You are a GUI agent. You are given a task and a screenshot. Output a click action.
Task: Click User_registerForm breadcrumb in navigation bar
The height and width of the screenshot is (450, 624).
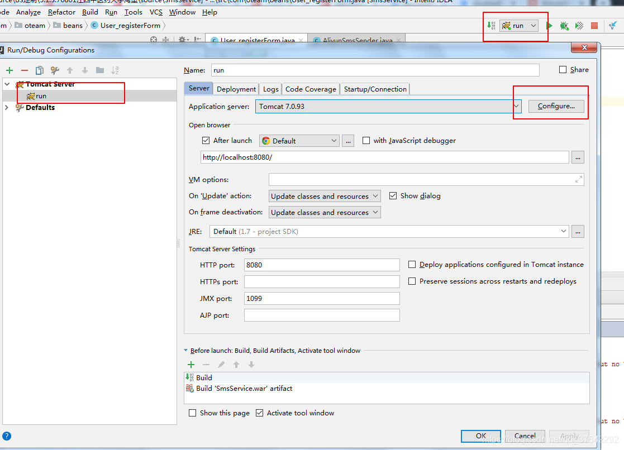(126, 26)
